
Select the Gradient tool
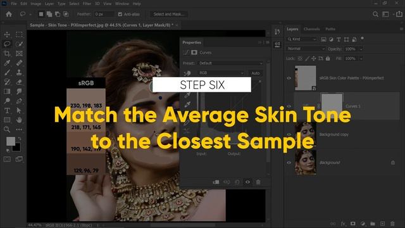tap(7, 91)
